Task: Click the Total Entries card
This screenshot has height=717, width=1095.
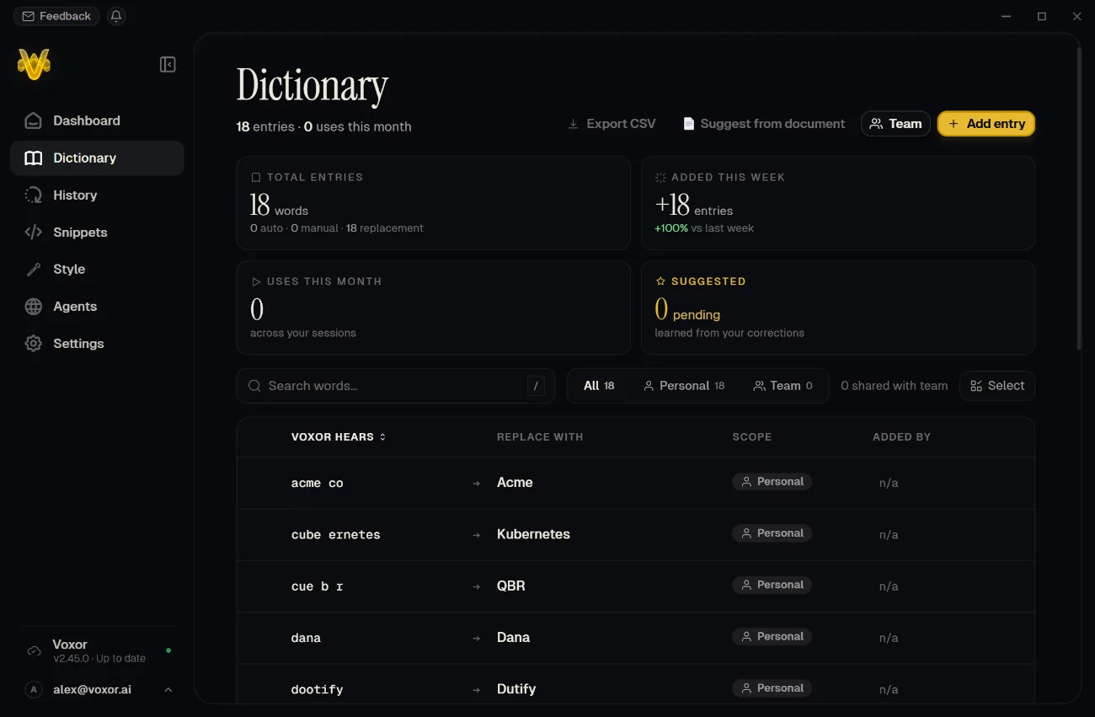Action: [x=434, y=203]
